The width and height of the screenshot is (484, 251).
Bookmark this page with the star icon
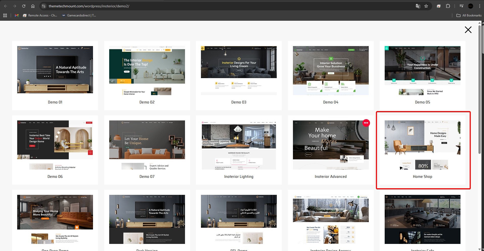(426, 6)
